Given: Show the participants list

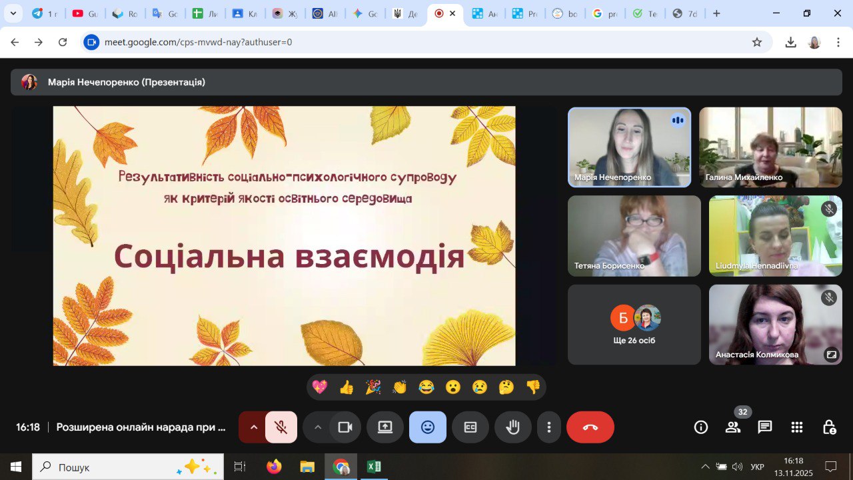Looking at the screenshot, I should (732, 427).
